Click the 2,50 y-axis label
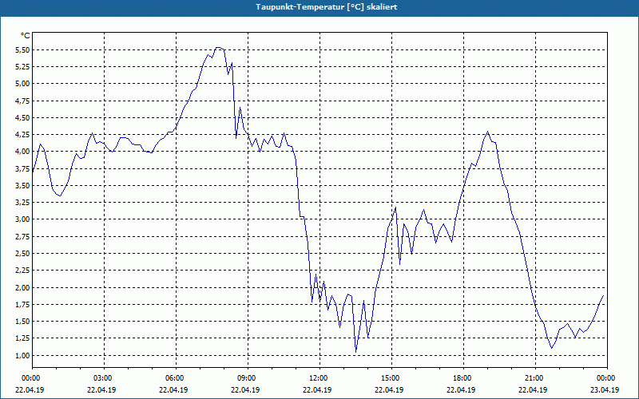The height and width of the screenshot is (399, 639). pos(22,253)
